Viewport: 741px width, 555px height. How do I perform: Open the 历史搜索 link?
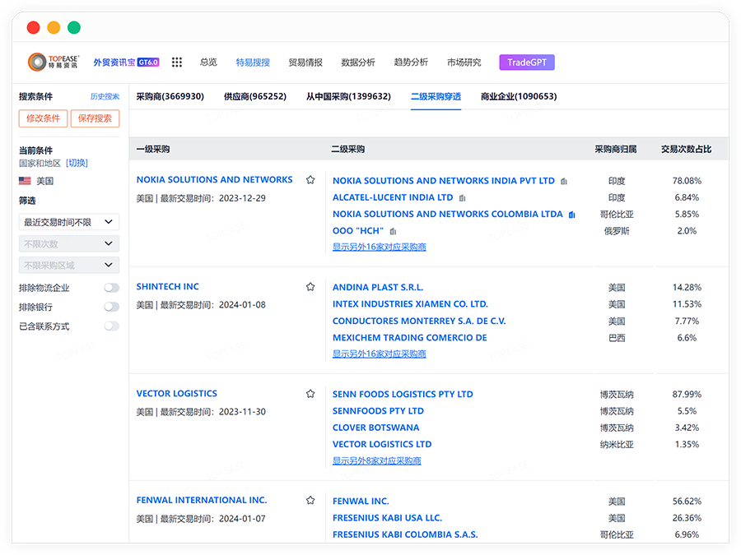tap(105, 97)
